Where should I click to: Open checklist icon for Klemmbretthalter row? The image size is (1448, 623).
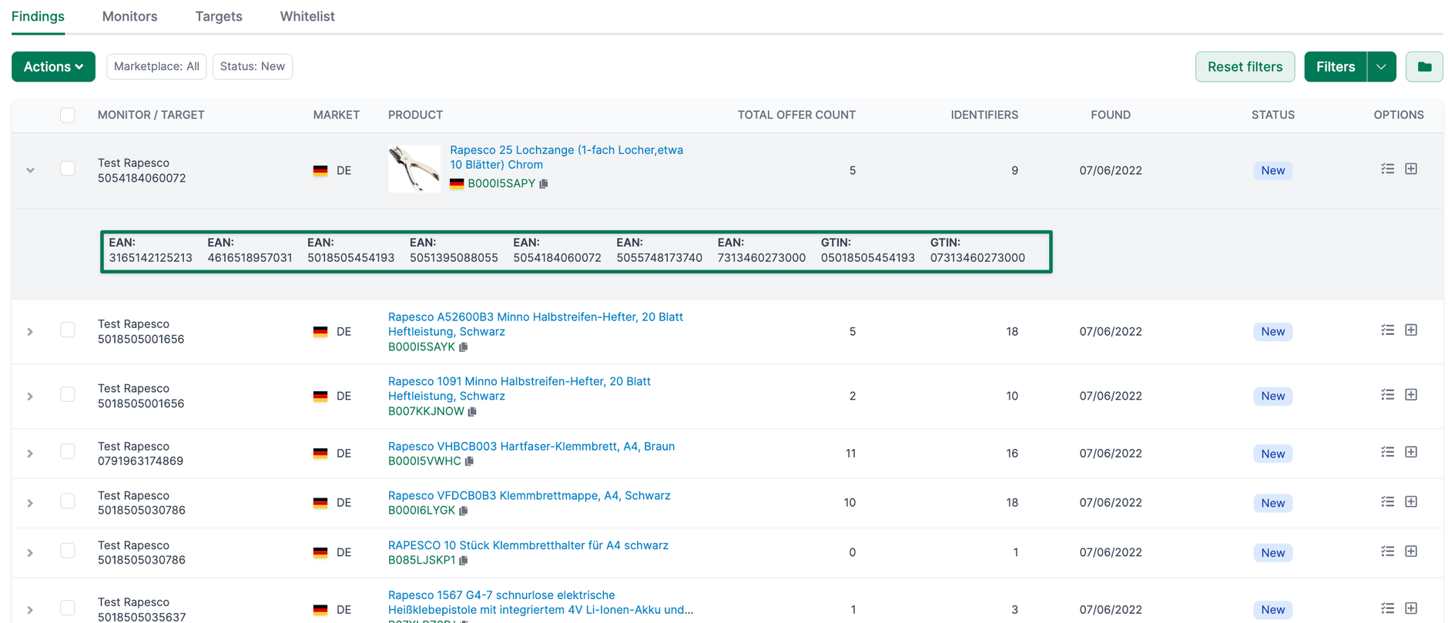click(1387, 551)
